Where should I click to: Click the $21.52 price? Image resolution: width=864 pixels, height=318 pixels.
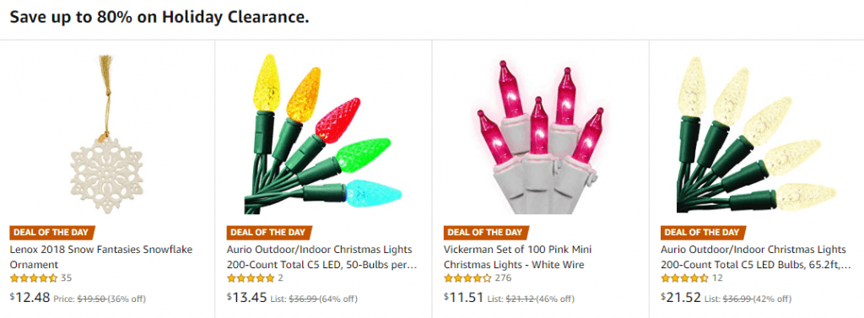coord(682,298)
